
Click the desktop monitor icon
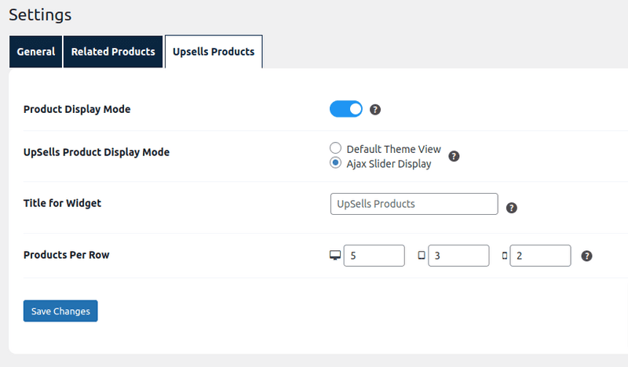click(x=335, y=256)
